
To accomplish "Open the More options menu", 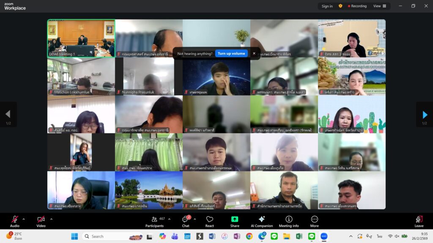I will click(x=315, y=221).
